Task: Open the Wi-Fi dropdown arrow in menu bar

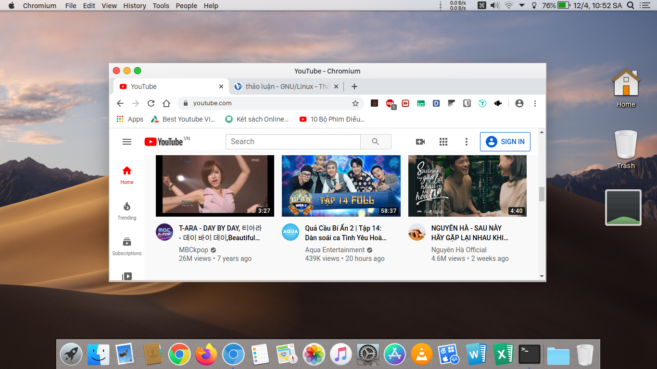Action: 521,6
